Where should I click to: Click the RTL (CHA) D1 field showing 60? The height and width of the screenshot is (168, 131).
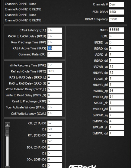click(x=55, y=129)
